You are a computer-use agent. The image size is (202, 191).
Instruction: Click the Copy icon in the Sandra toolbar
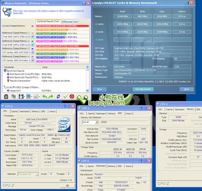click(x=13, y=96)
